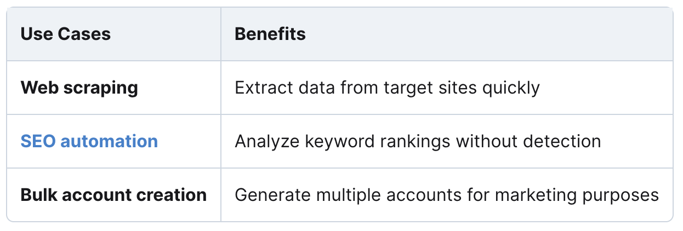Click the sentence about extracting data from target sites

click(388, 88)
